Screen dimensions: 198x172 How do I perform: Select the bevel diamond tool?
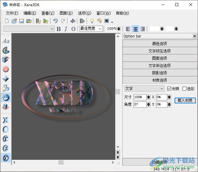coord(6,79)
